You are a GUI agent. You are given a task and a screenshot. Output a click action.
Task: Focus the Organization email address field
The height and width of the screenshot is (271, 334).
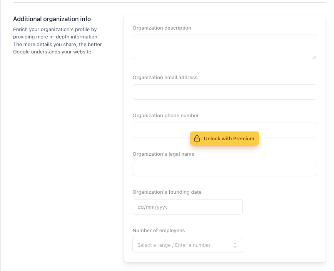pos(224,92)
